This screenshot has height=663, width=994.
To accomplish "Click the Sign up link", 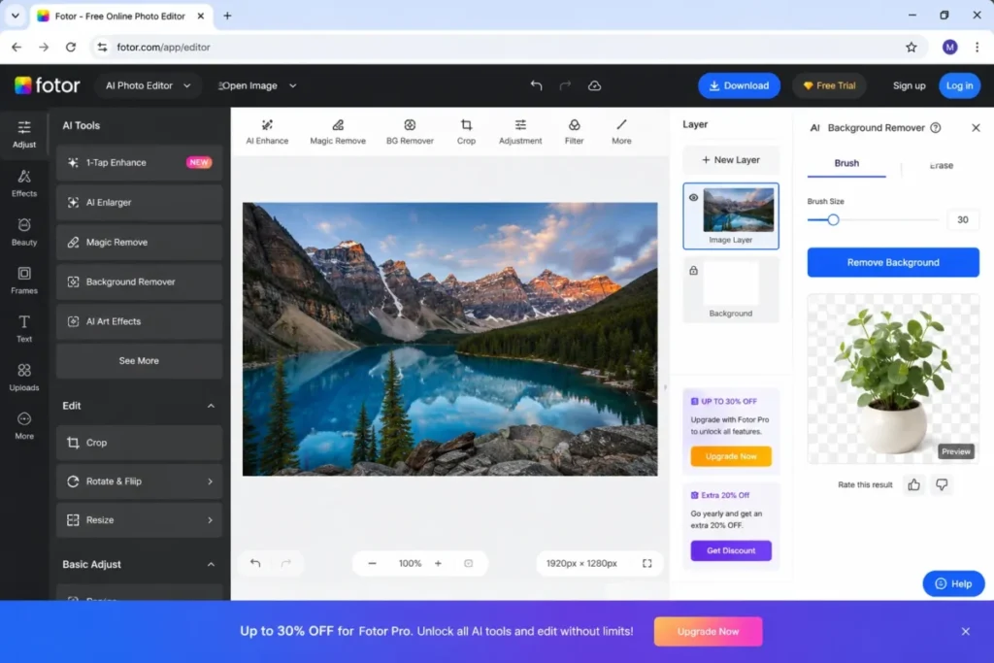I will click(x=909, y=85).
